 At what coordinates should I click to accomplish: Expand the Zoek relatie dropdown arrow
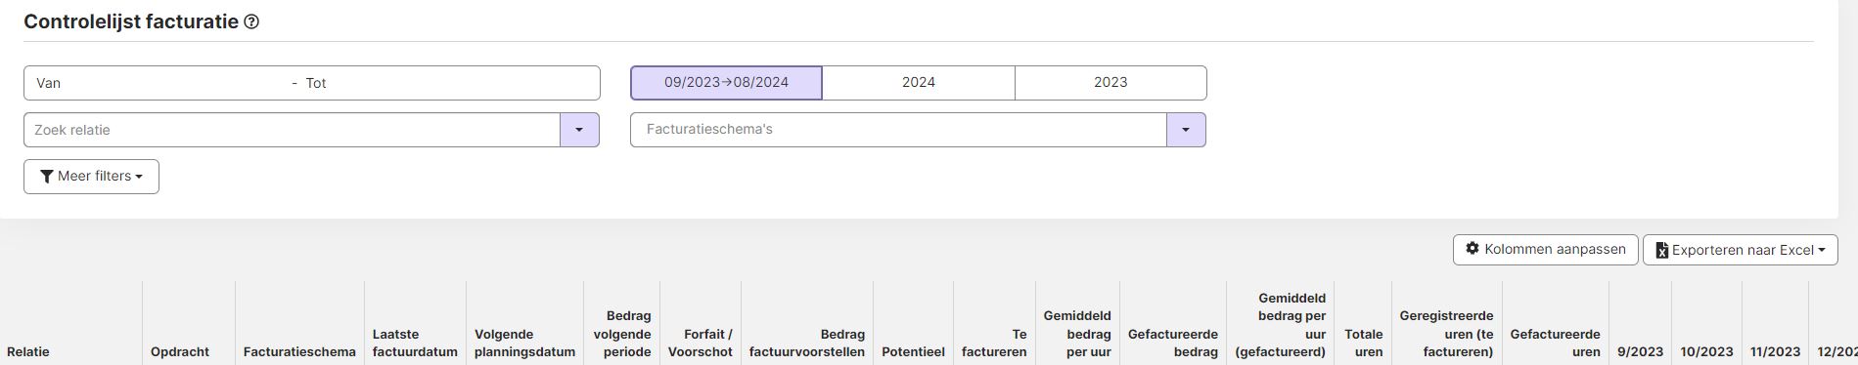click(579, 130)
